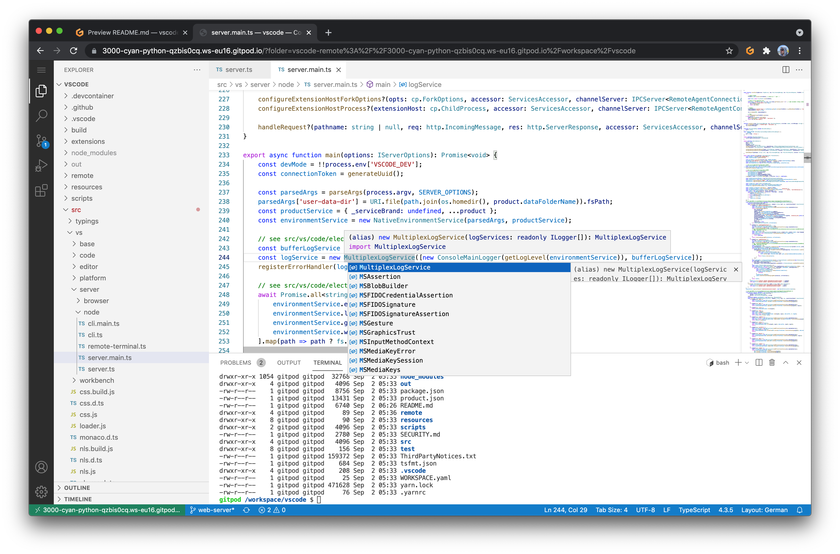Open the Search view
The image size is (840, 554).
pyautogui.click(x=41, y=116)
